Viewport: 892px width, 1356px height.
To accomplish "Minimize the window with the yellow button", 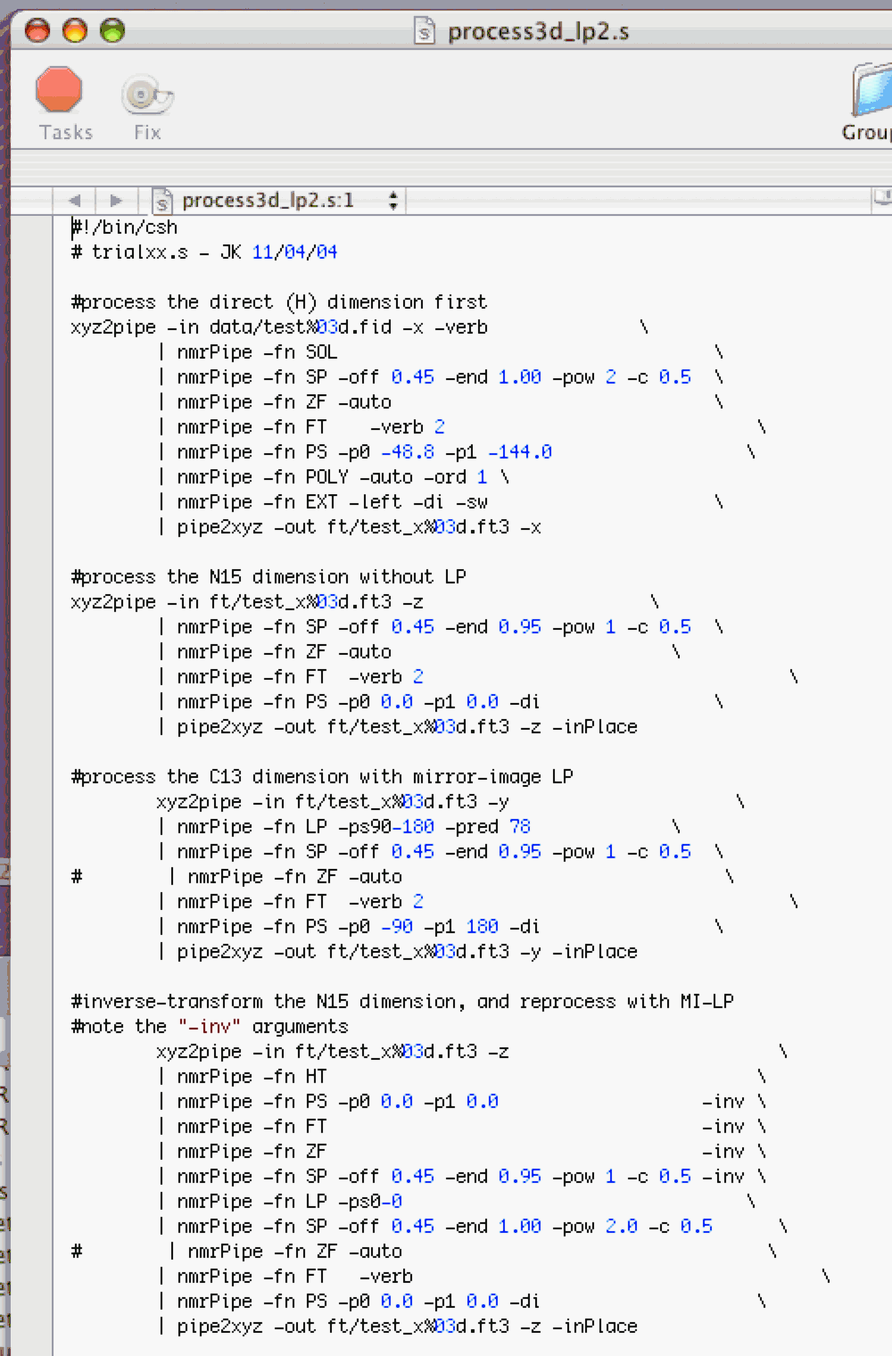I will click(75, 31).
